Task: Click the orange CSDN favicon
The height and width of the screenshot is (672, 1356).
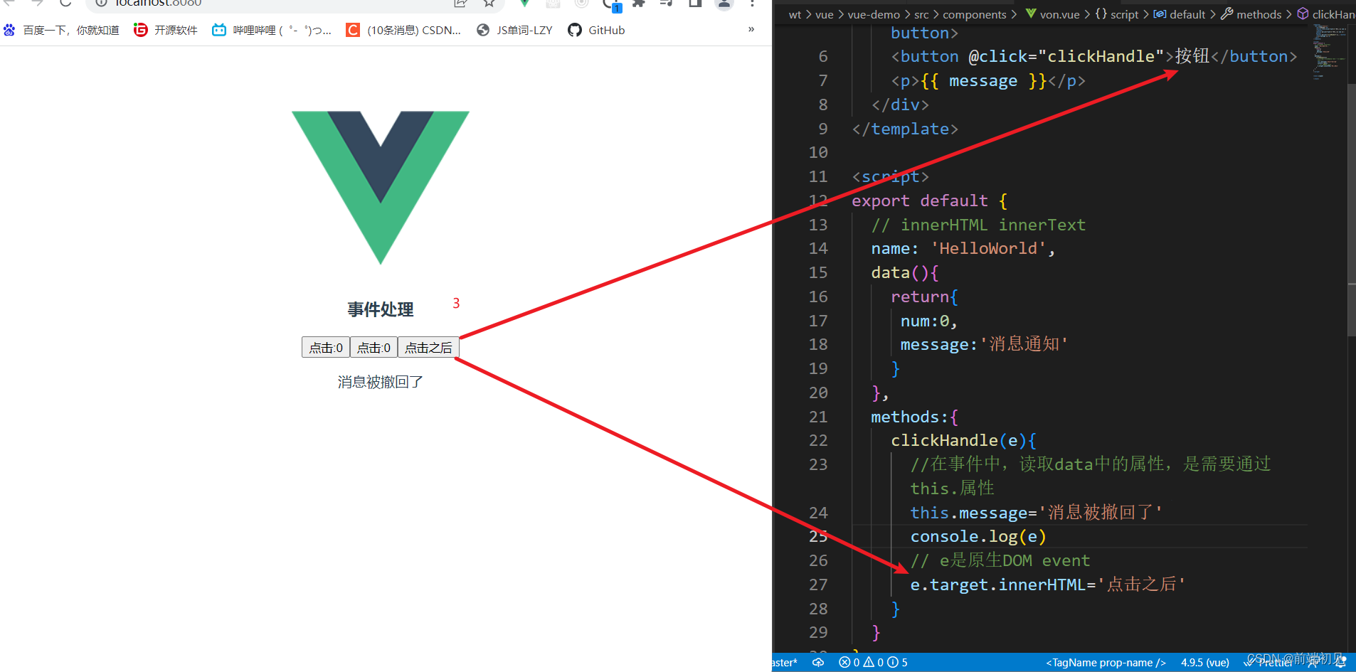Action: coord(352,30)
